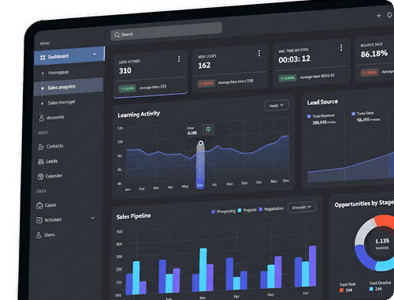This screenshot has height=300, width=394.
Task: Click the cyan legend swatch next to 234
Action: click(371, 289)
